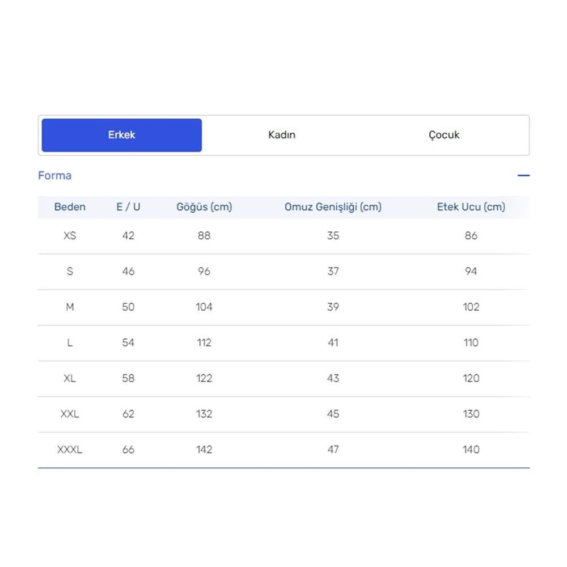The width and height of the screenshot is (567, 567).
Task: Open the Çocuk size tab
Action: pos(444,135)
